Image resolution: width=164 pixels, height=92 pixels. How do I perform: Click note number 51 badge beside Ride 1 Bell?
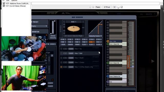click(108, 41)
